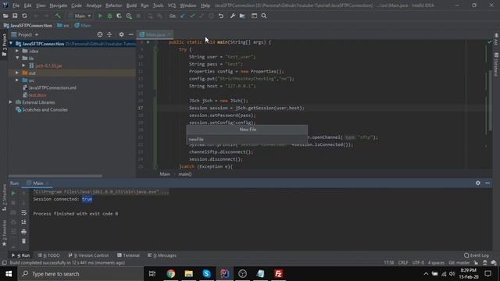Print the Run console output
This screenshot has height=281, width=500.
[x=24, y=232]
